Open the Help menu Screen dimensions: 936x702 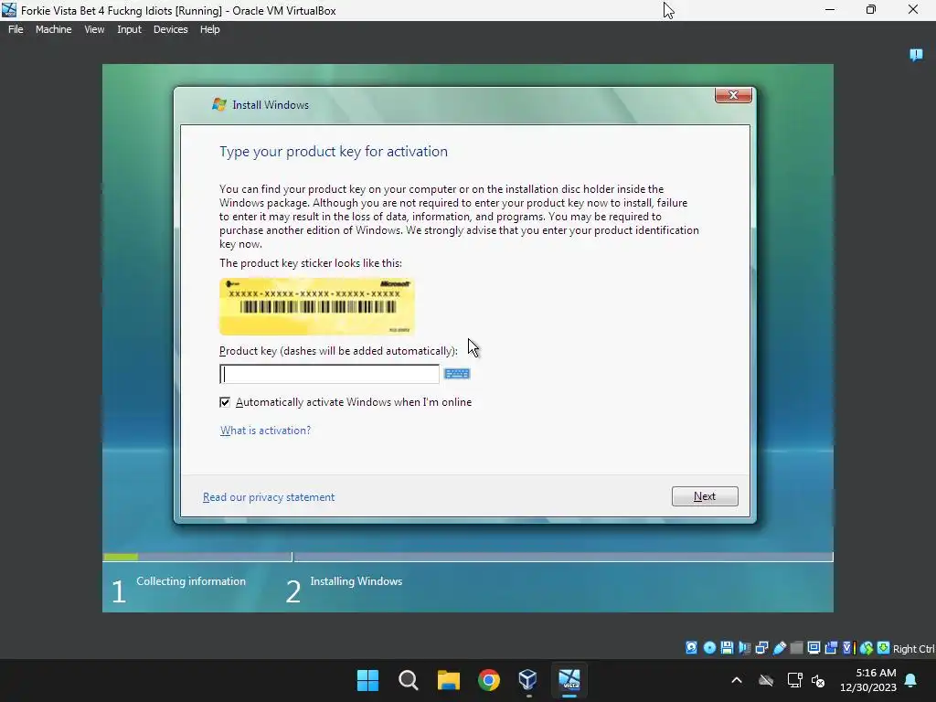[209, 29]
